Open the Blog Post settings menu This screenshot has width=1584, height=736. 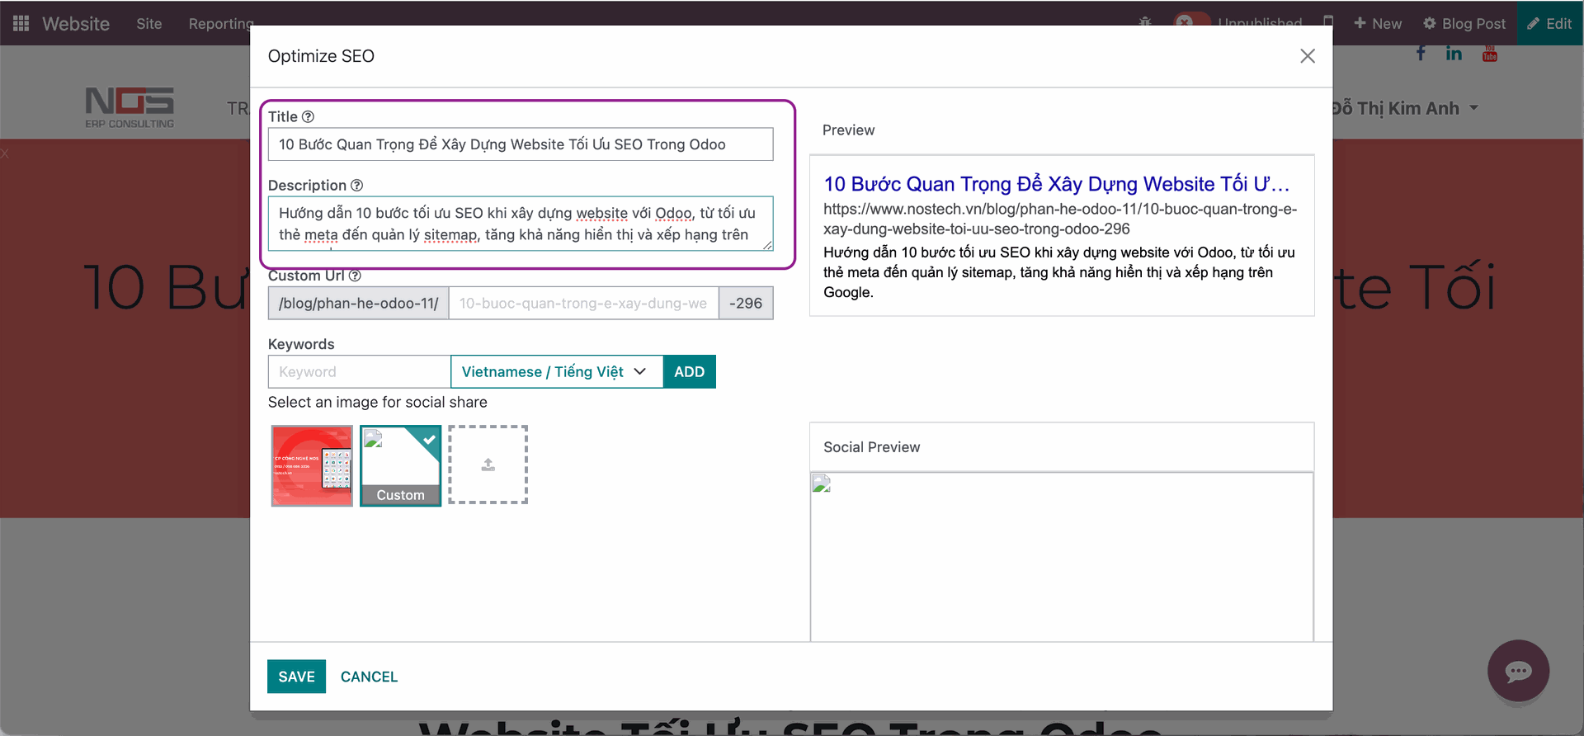[1464, 23]
